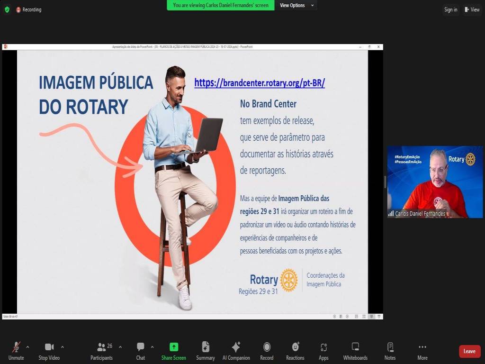Open the Chat panel
This screenshot has width=485, height=364.
141,351
